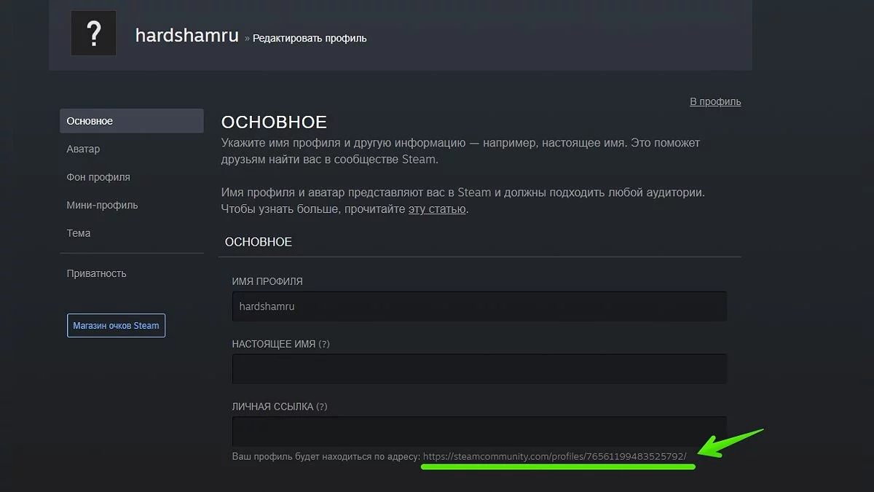This screenshot has width=874, height=492.
Task: Click the ИМЯ ПРОФИЛЯ field label
Action: point(267,281)
